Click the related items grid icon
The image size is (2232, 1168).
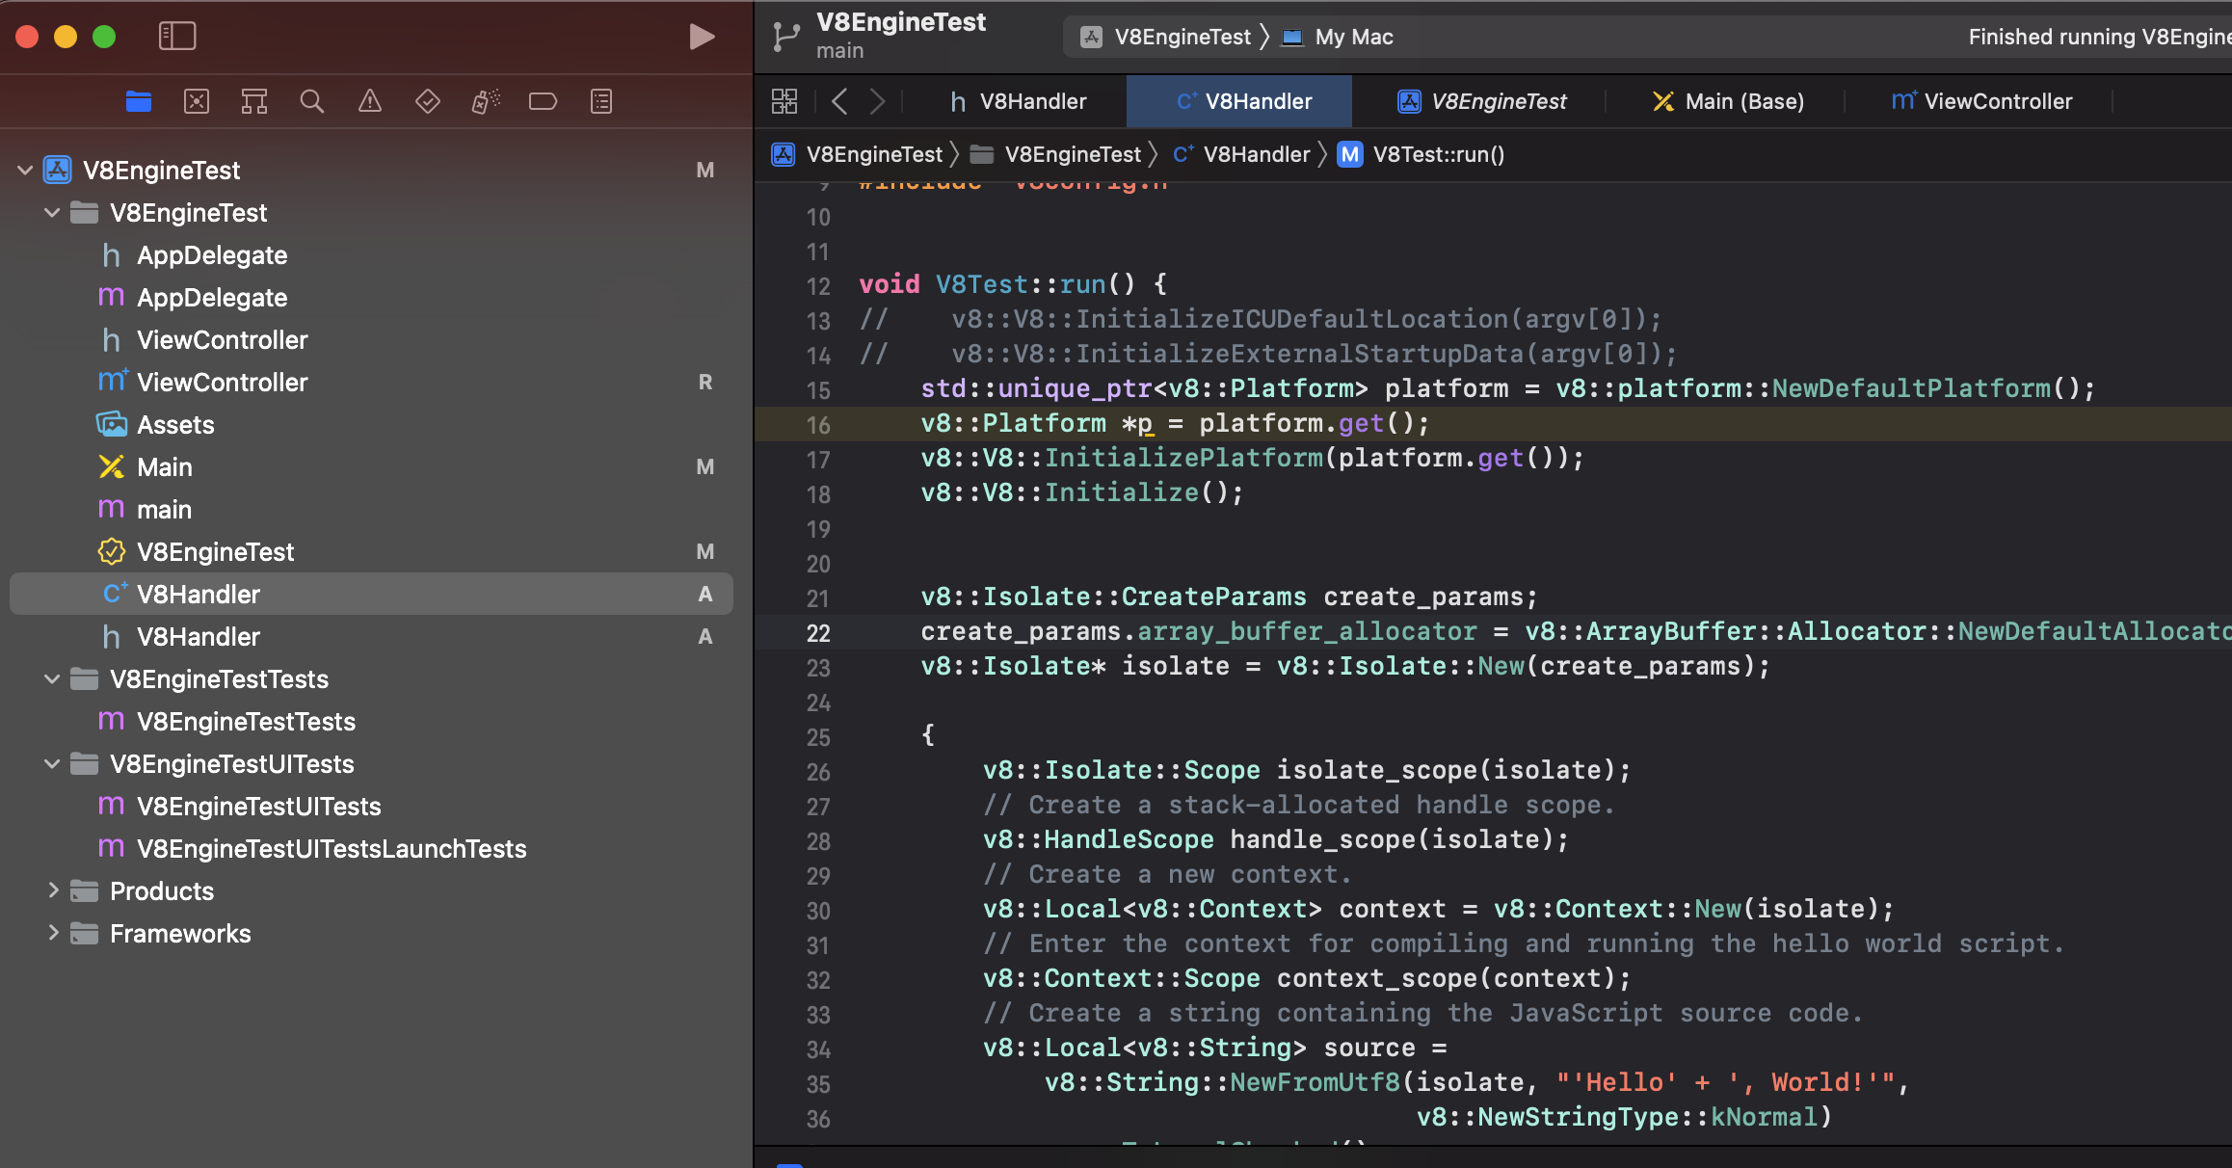pyautogui.click(x=784, y=101)
